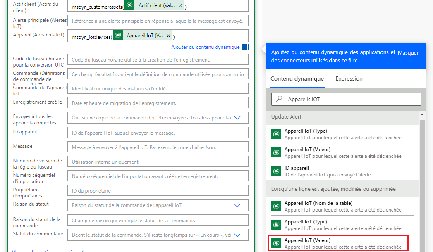
Task: Remove the Actif client token
Action: [x=180, y=5]
